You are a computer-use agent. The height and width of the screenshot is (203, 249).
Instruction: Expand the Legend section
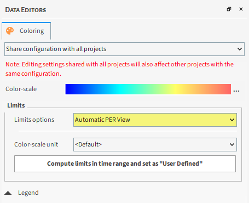pyautogui.click(x=28, y=193)
